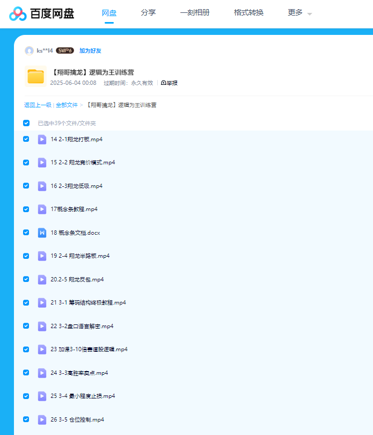Click the Baidu Netdisk cloud logo
This screenshot has width=373, height=435.
(18, 13)
